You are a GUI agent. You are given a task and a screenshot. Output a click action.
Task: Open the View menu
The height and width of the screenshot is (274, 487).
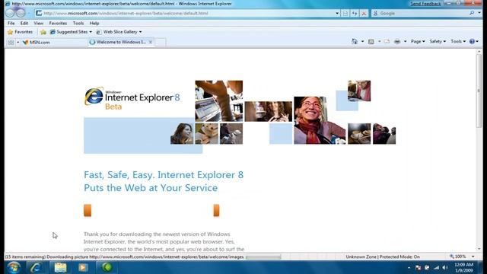point(39,24)
